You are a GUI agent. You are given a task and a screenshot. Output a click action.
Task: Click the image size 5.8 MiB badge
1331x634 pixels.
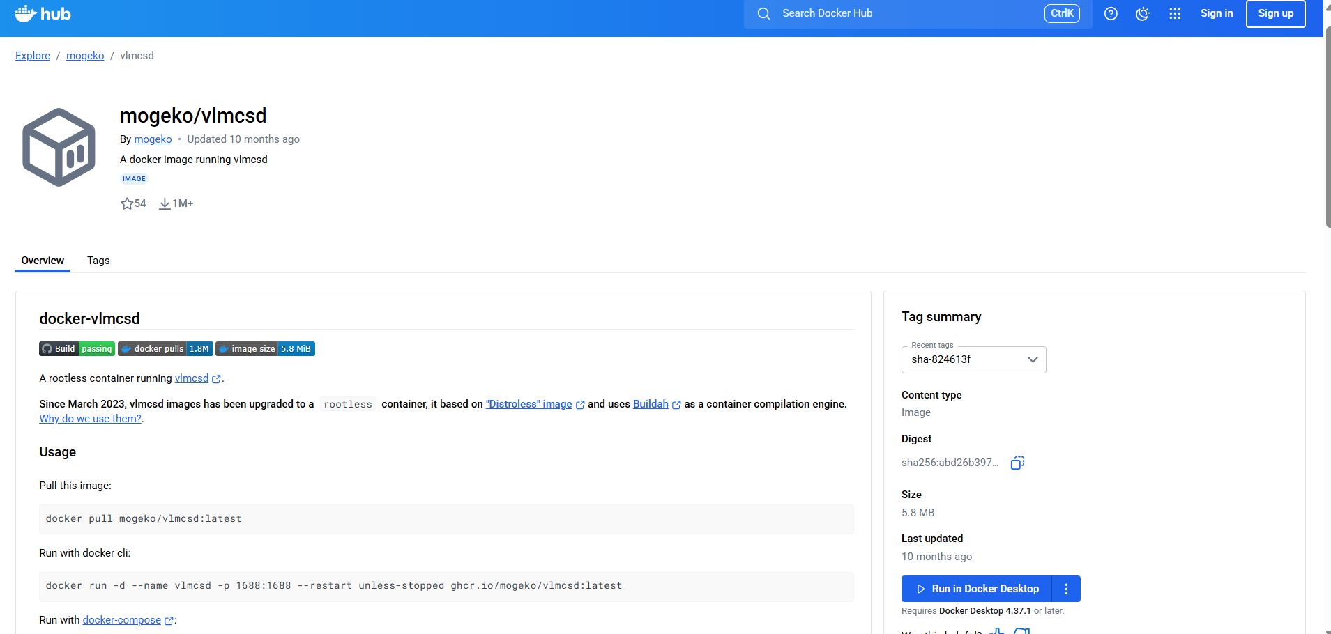click(265, 349)
